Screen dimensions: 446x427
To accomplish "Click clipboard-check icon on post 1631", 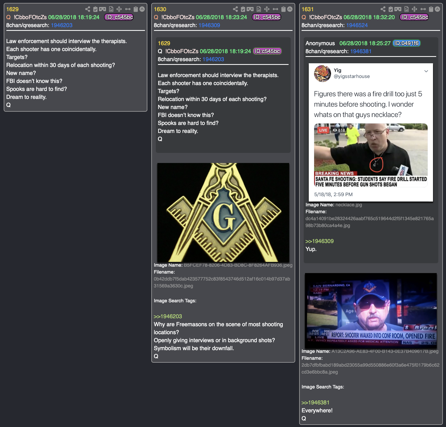I will pyautogui.click(x=391, y=9).
